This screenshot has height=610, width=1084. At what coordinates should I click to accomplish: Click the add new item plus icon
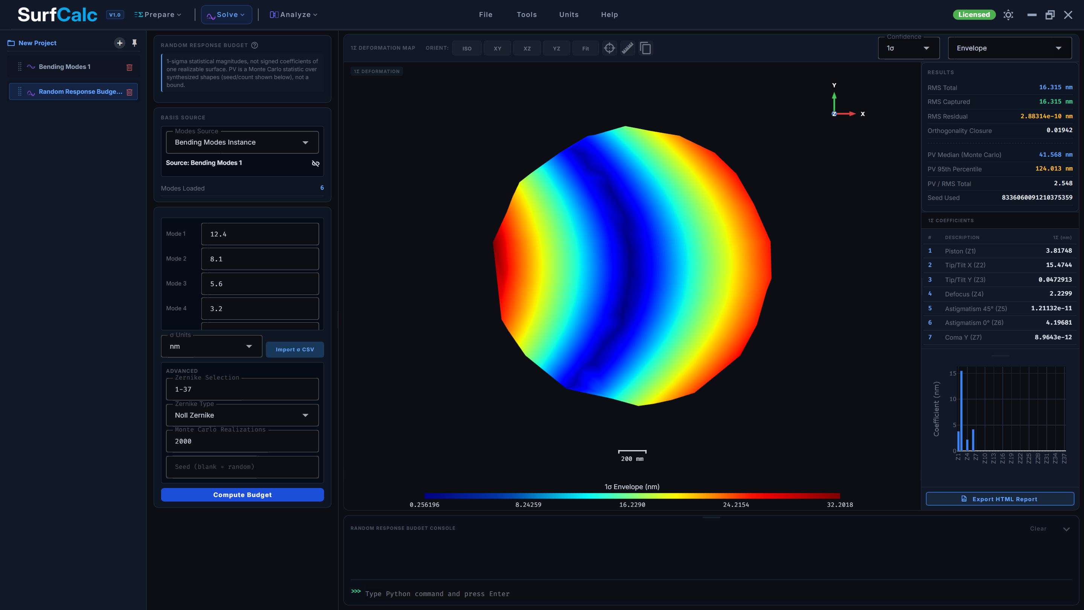tap(120, 43)
